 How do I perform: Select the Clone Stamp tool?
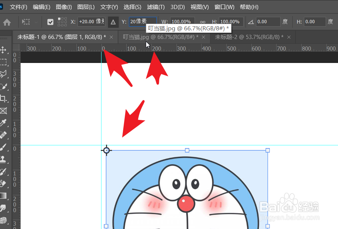click(x=3, y=159)
